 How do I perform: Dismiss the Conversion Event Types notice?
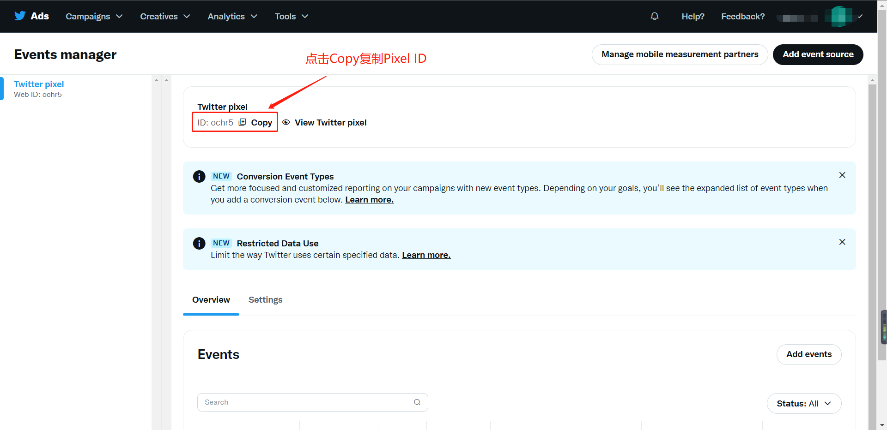842,175
